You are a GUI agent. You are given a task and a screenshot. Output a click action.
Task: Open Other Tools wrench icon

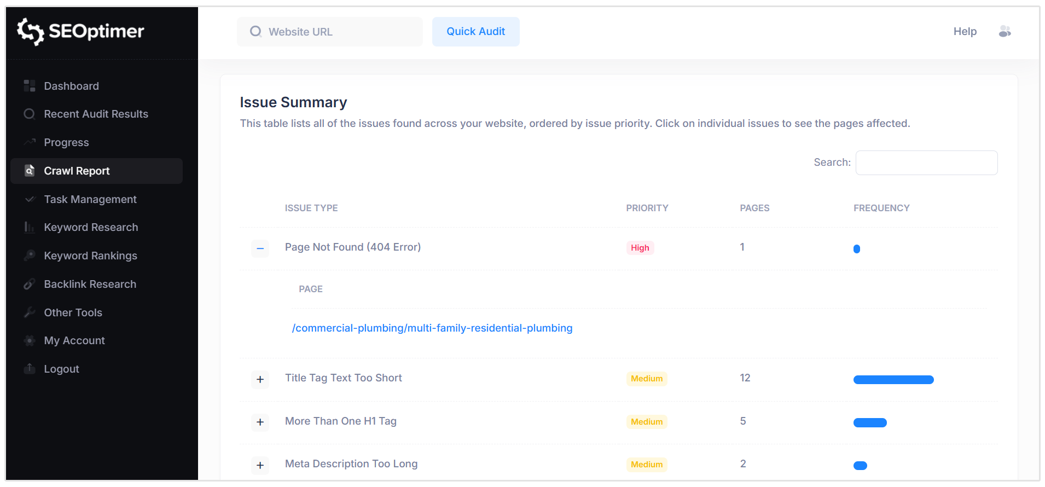(30, 312)
